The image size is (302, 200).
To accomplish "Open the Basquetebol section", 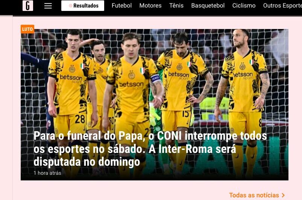I will [x=208, y=6].
